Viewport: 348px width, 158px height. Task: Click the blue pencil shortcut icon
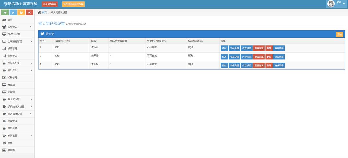click(x=13, y=12)
